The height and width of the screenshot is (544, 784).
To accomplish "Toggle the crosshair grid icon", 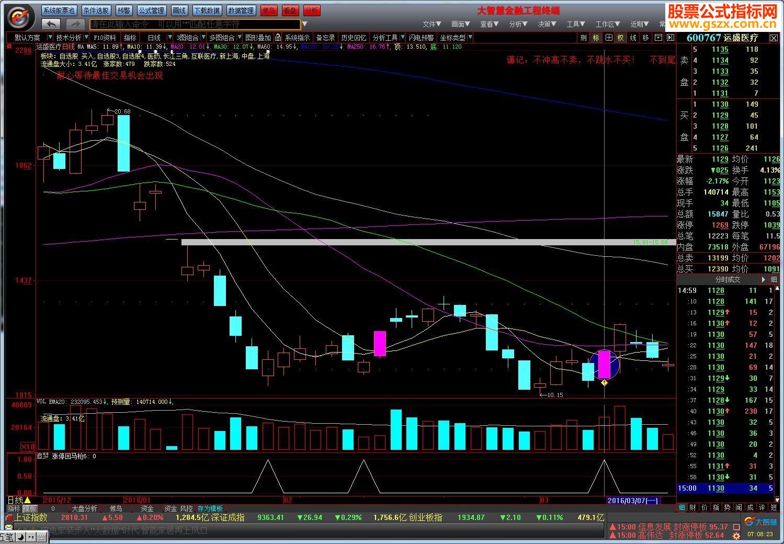I will pos(608,38).
